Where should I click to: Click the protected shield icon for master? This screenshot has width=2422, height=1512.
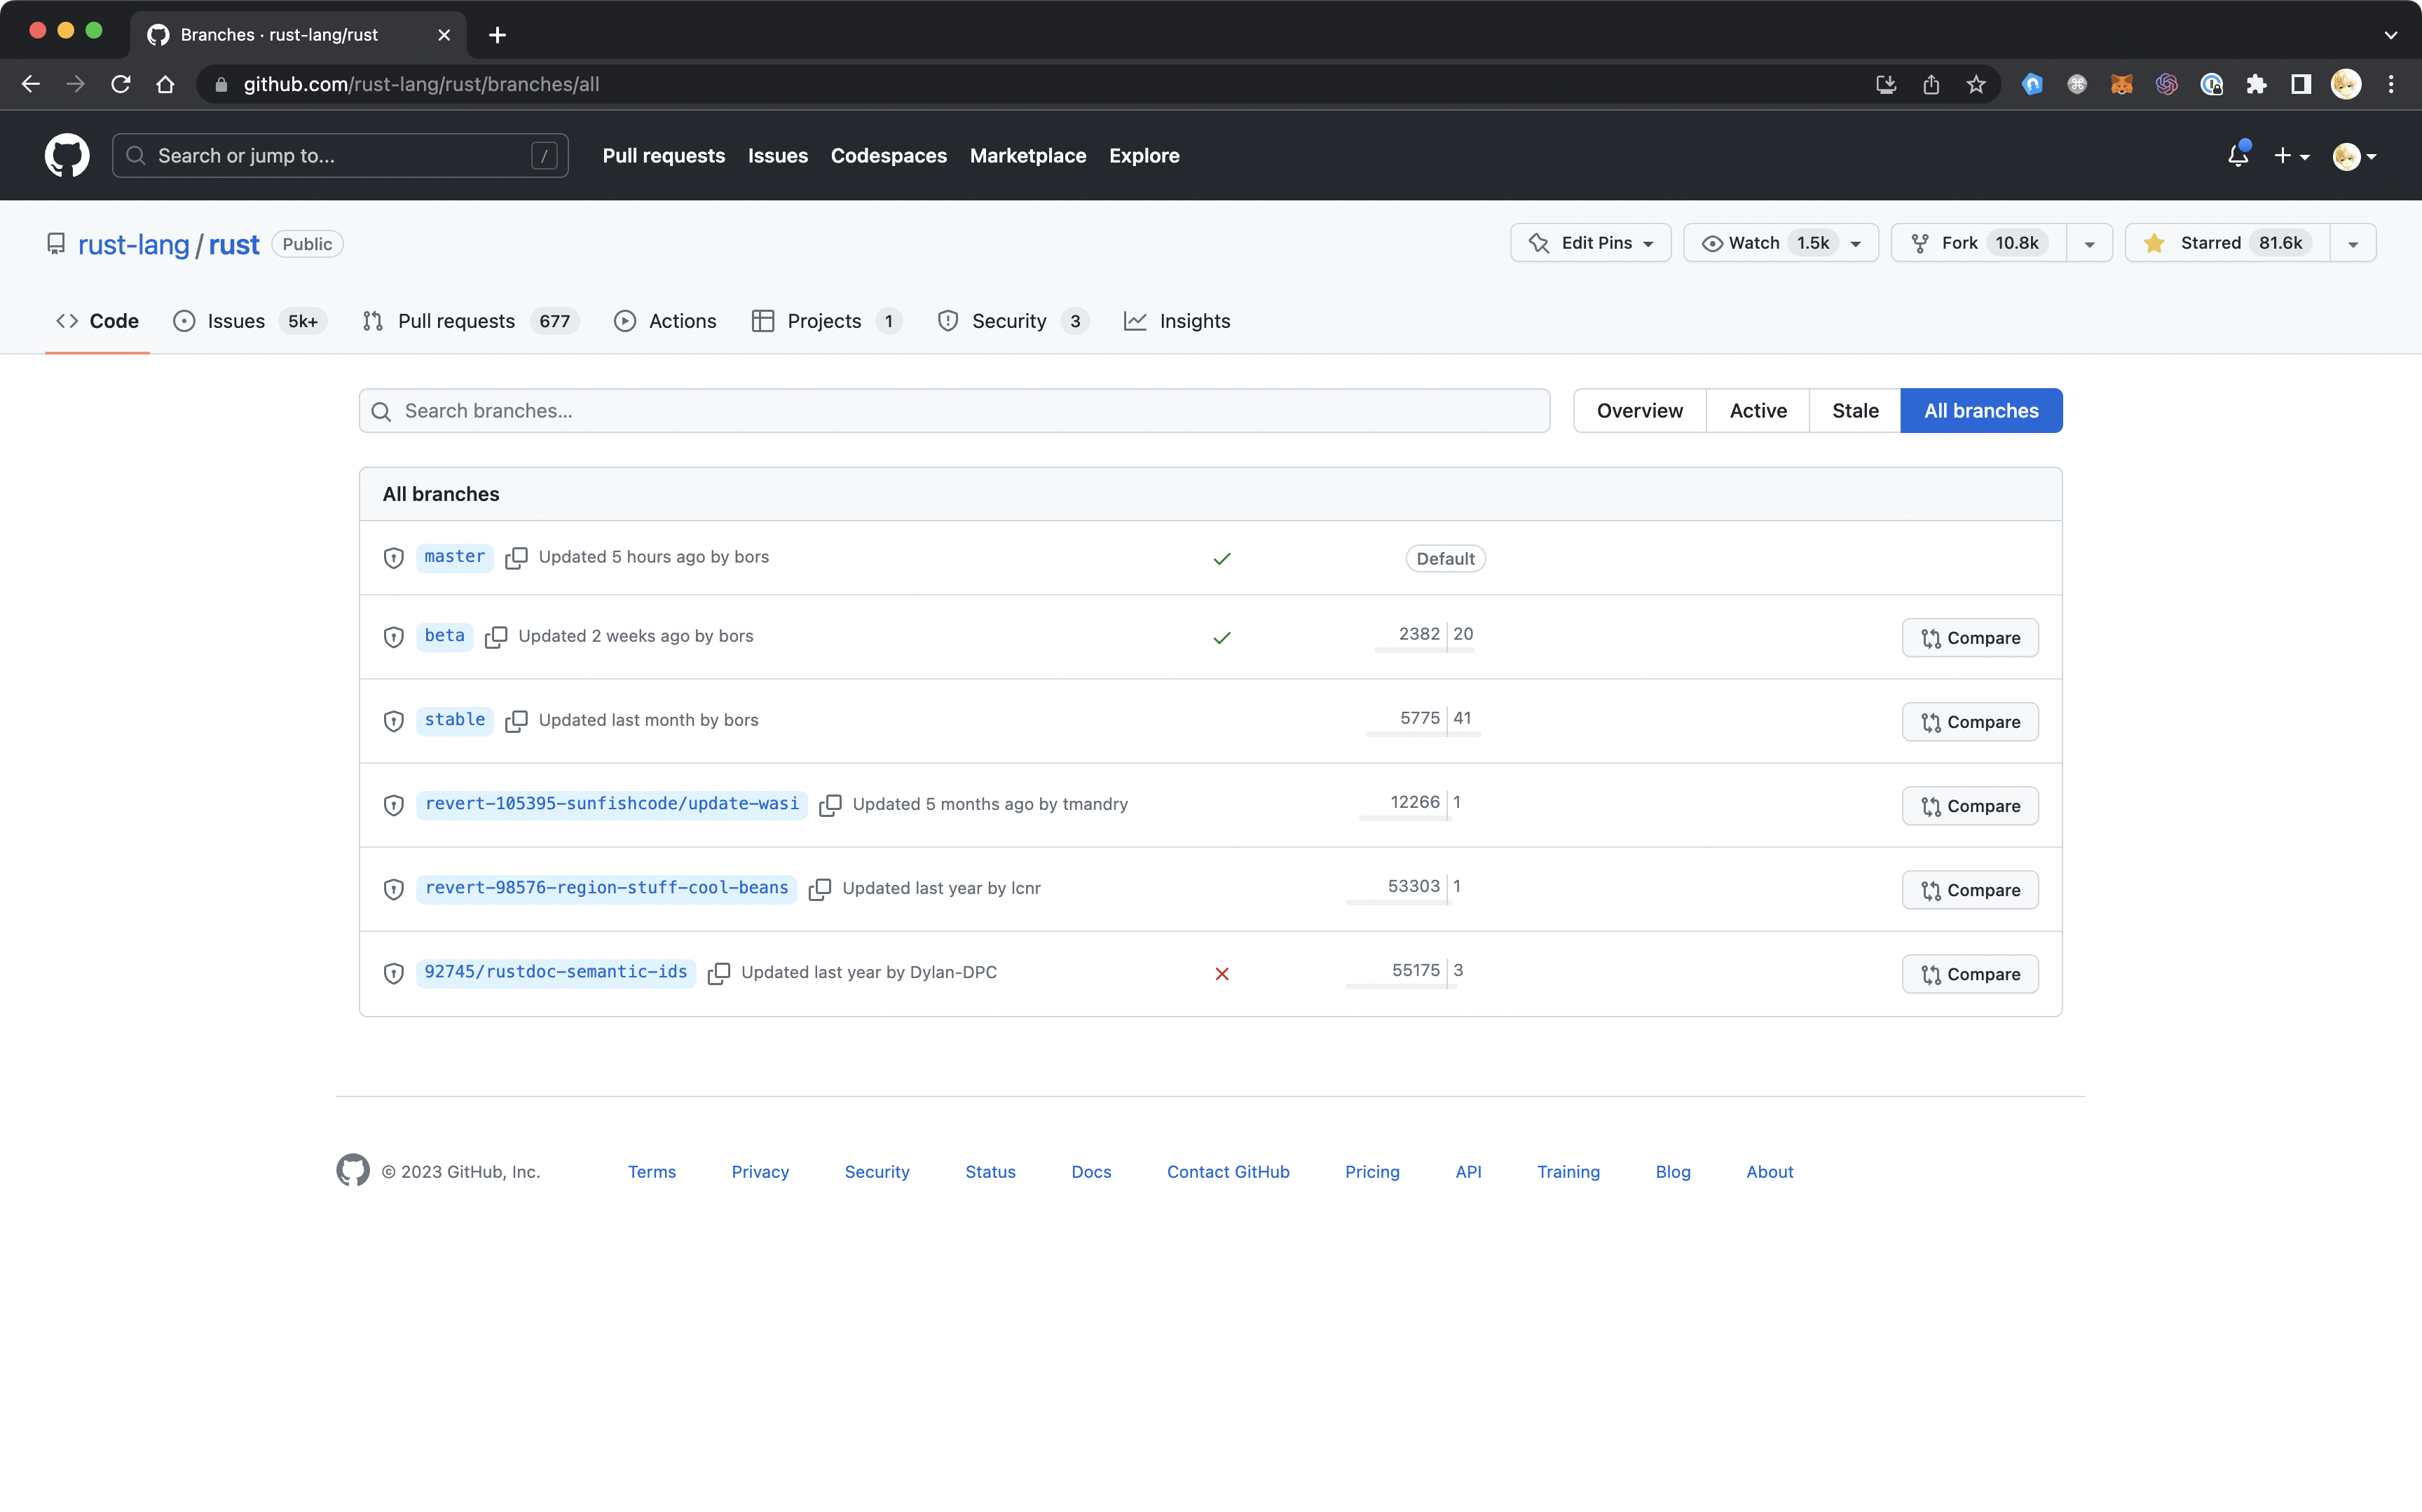point(394,558)
